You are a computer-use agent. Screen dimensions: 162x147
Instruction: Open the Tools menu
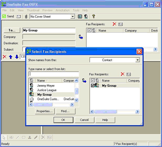(76, 10)
